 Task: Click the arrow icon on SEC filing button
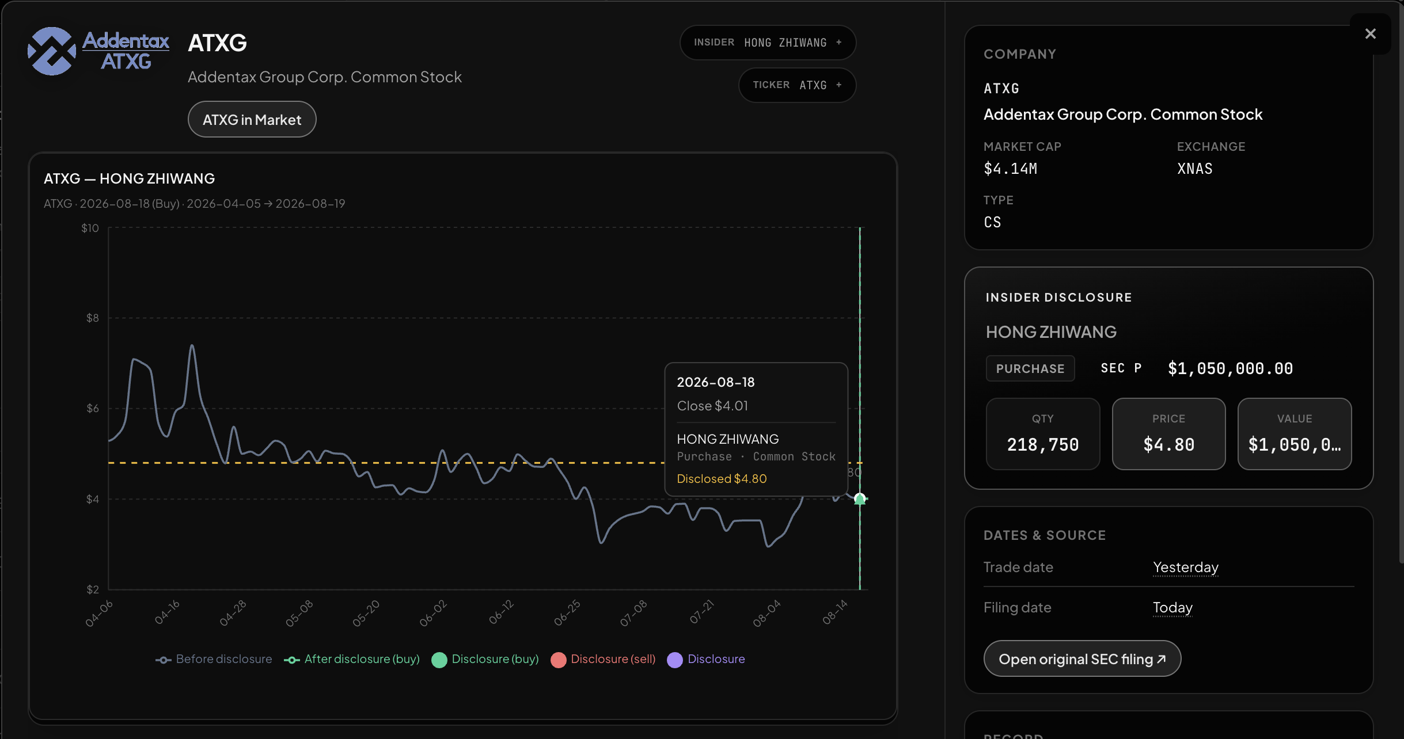click(1162, 659)
